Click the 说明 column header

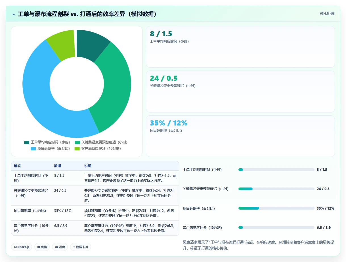(88, 166)
